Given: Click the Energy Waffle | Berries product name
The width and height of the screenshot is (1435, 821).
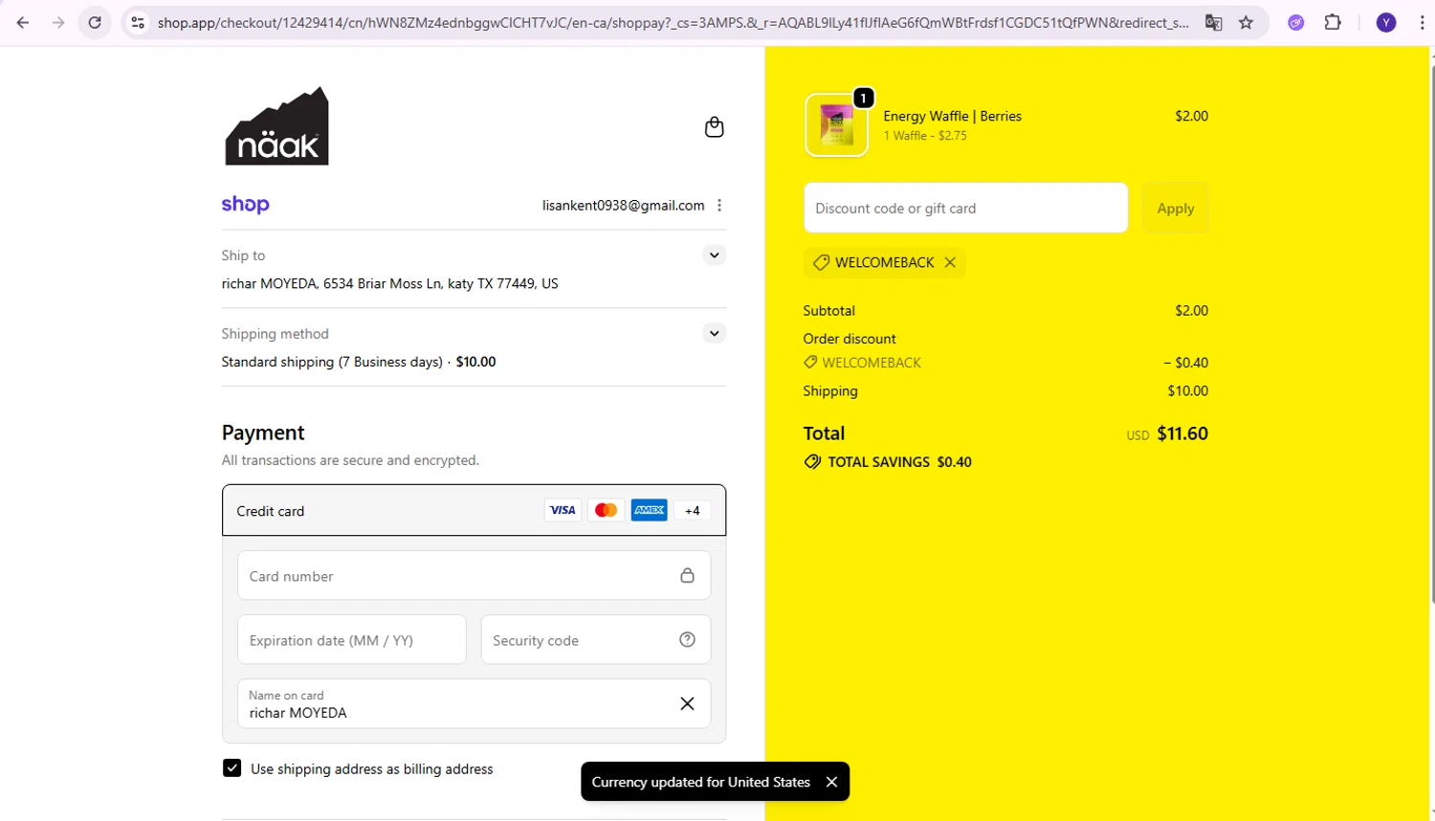Looking at the screenshot, I should (x=952, y=116).
